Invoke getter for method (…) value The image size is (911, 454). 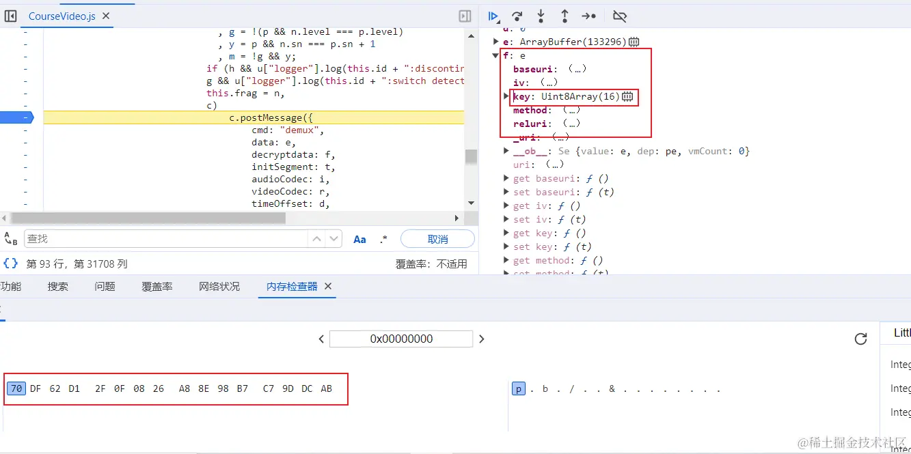click(x=571, y=111)
